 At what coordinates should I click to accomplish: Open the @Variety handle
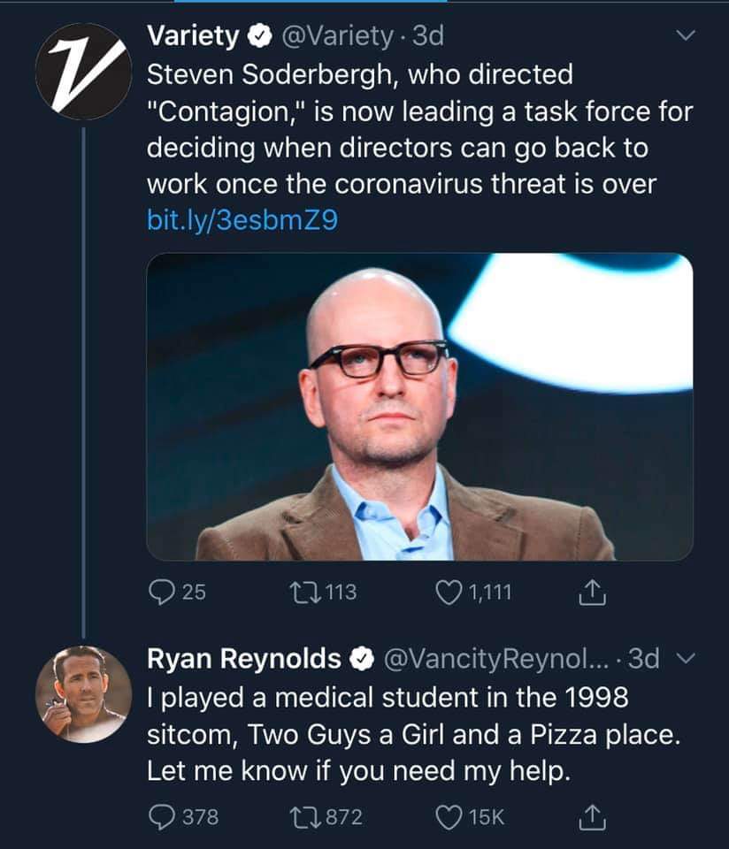(x=337, y=36)
